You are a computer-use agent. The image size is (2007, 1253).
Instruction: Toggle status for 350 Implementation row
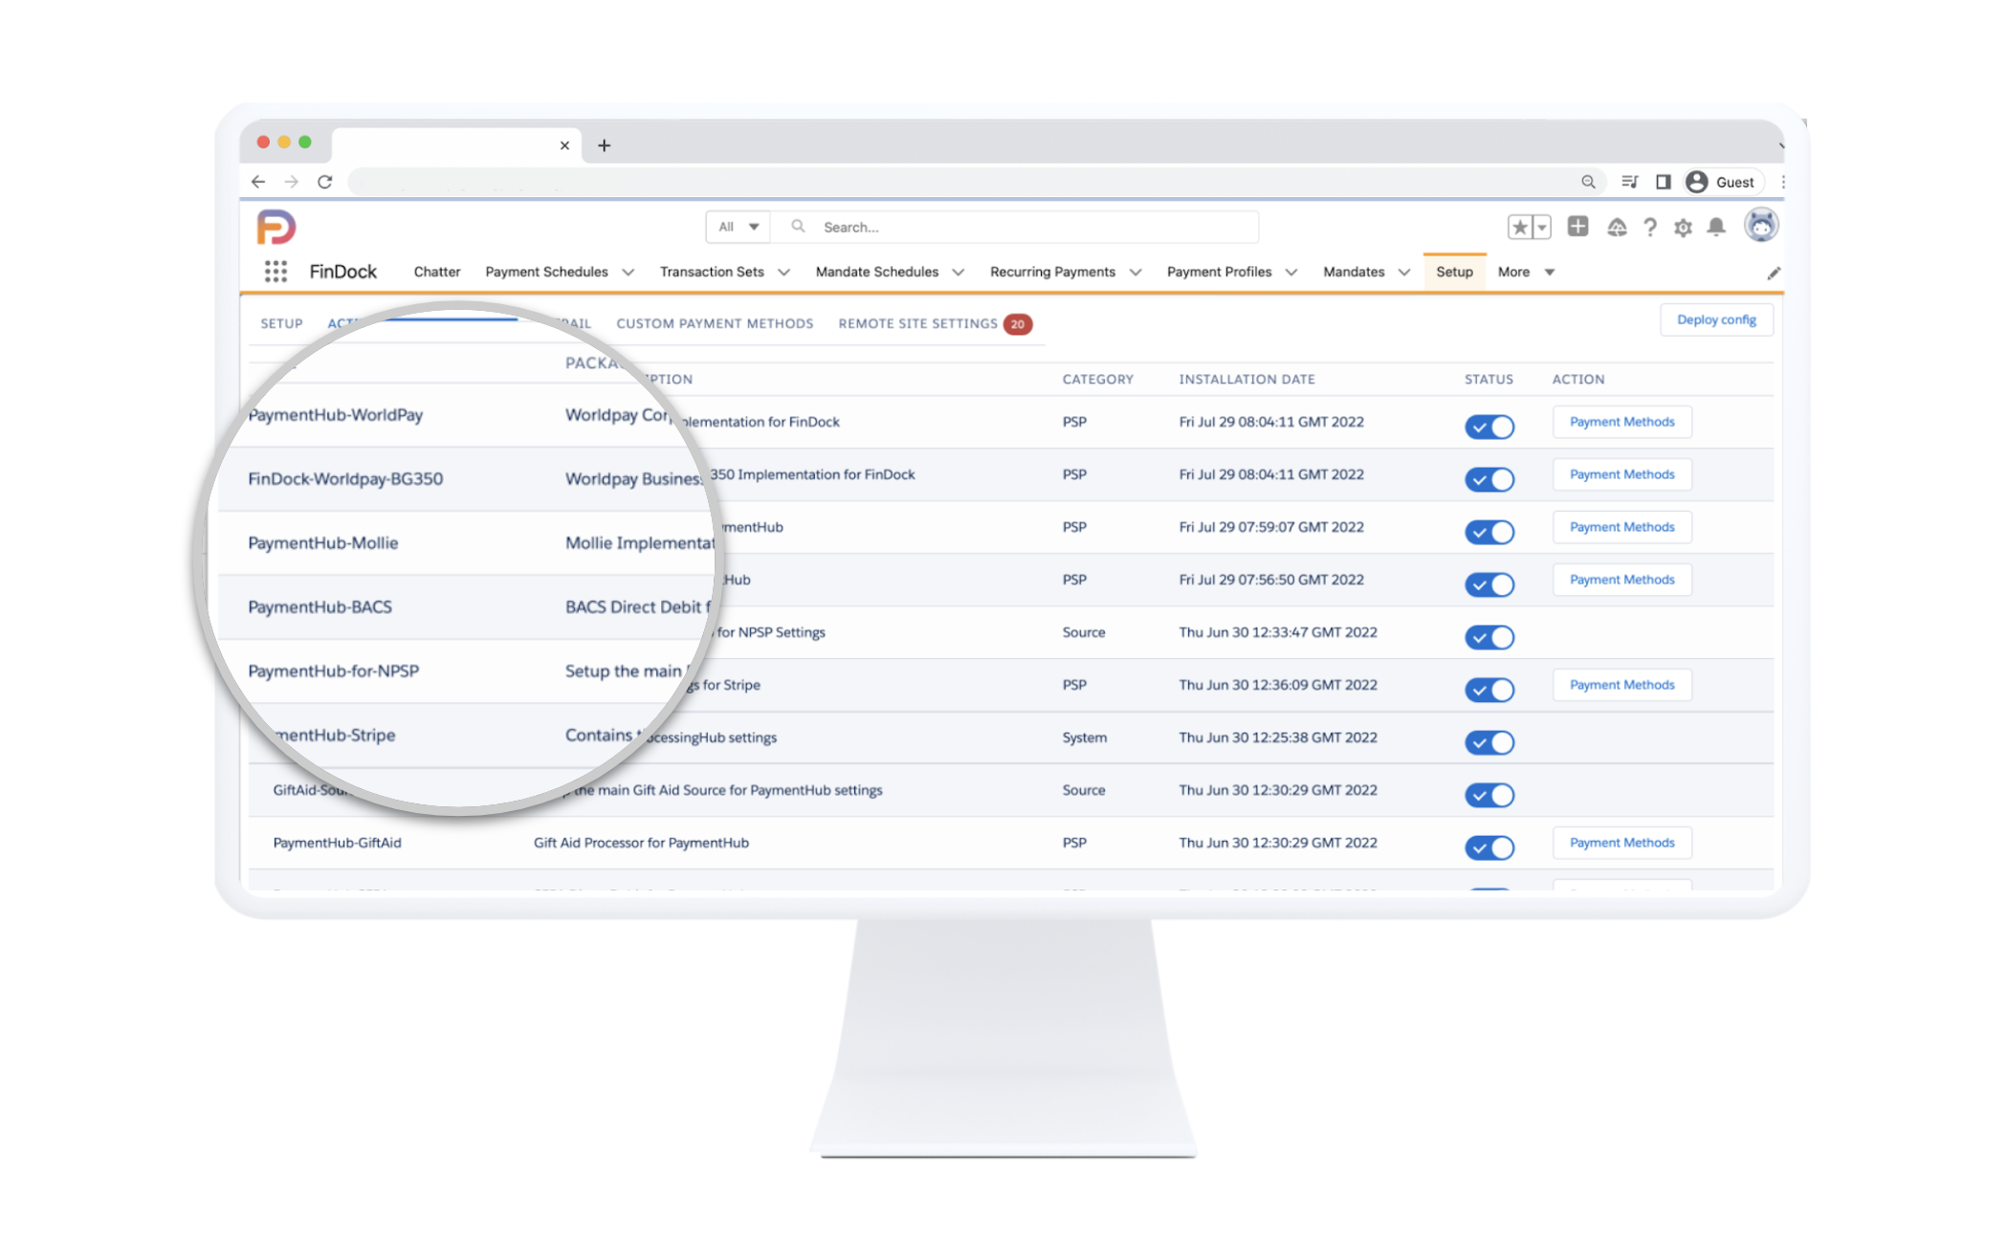click(x=1489, y=479)
